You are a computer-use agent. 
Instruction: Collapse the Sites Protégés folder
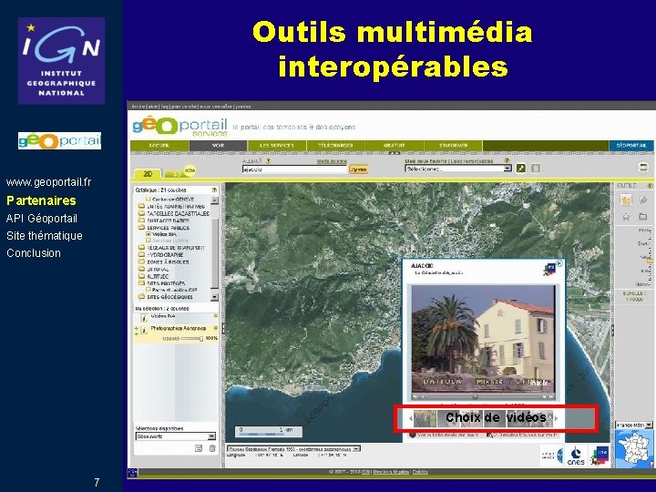click(141, 283)
